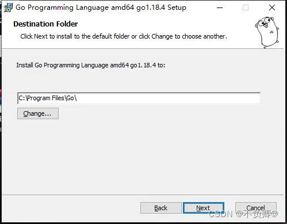This screenshot has width=287, height=224.
Task: Minimize the Go Setup window
Action: pos(220,7)
